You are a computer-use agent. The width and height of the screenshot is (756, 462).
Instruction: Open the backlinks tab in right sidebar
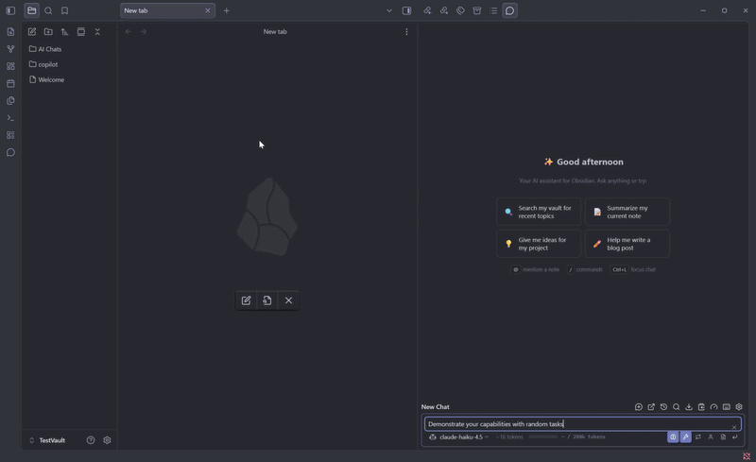tap(428, 10)
